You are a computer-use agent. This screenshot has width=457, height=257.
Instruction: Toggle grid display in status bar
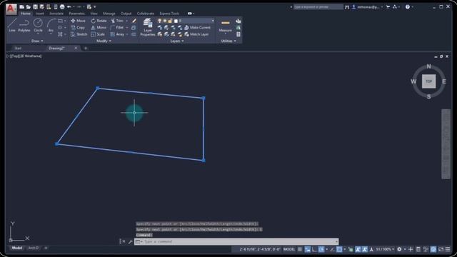click(300, 249)
